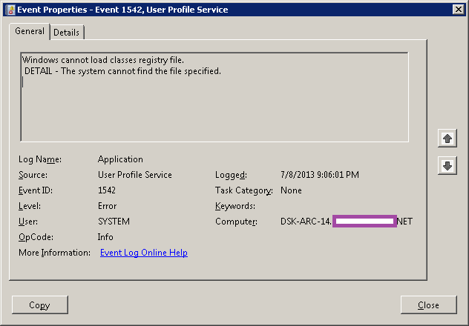Click the Source value 'User Profile Service'

pyautogui.click(x=134, y=175)
